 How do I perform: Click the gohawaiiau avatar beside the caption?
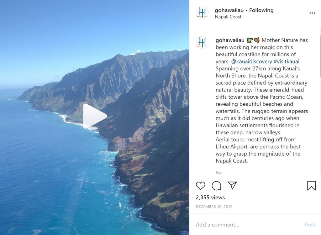(x=202, y=42)
